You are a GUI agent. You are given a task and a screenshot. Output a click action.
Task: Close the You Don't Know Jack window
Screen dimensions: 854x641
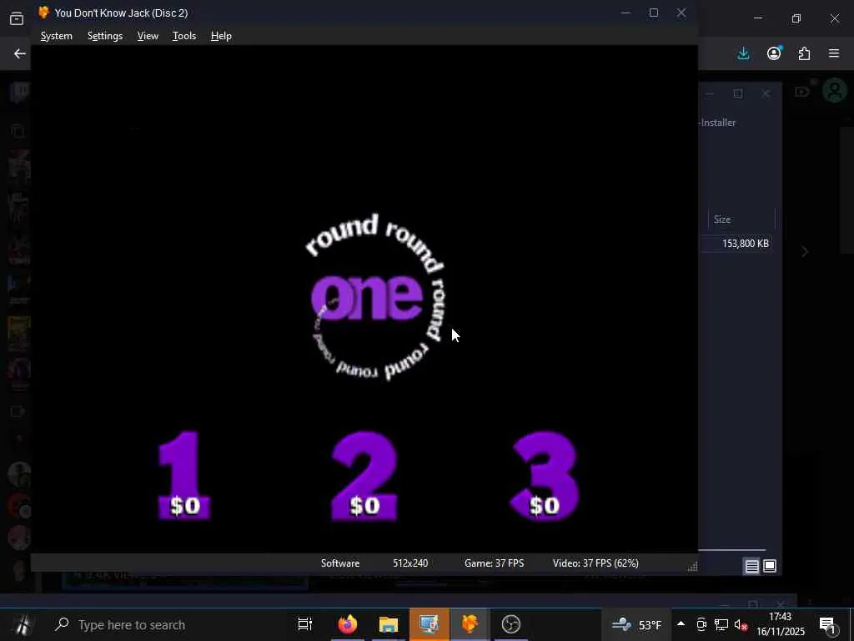[x=681, y=13]
